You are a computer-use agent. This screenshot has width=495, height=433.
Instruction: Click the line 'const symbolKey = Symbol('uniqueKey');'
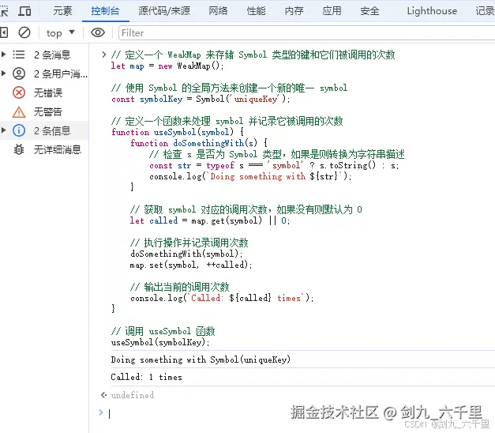click(x=201, y=99)
